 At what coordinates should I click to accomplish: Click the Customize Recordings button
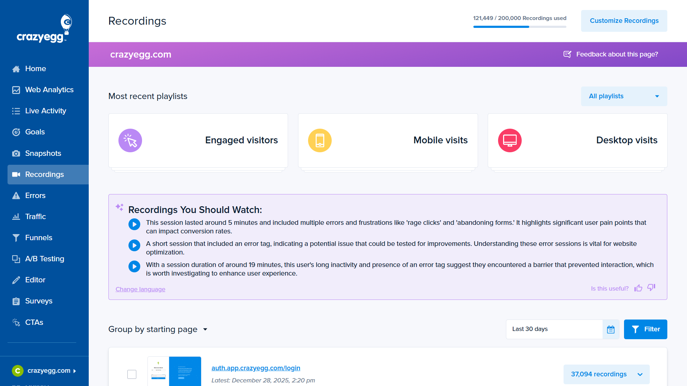coord(624,21)
